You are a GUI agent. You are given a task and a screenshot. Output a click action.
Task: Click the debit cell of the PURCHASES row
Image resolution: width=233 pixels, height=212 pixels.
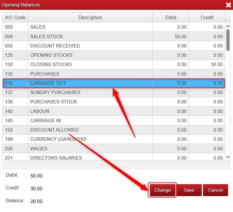(171, 74)
